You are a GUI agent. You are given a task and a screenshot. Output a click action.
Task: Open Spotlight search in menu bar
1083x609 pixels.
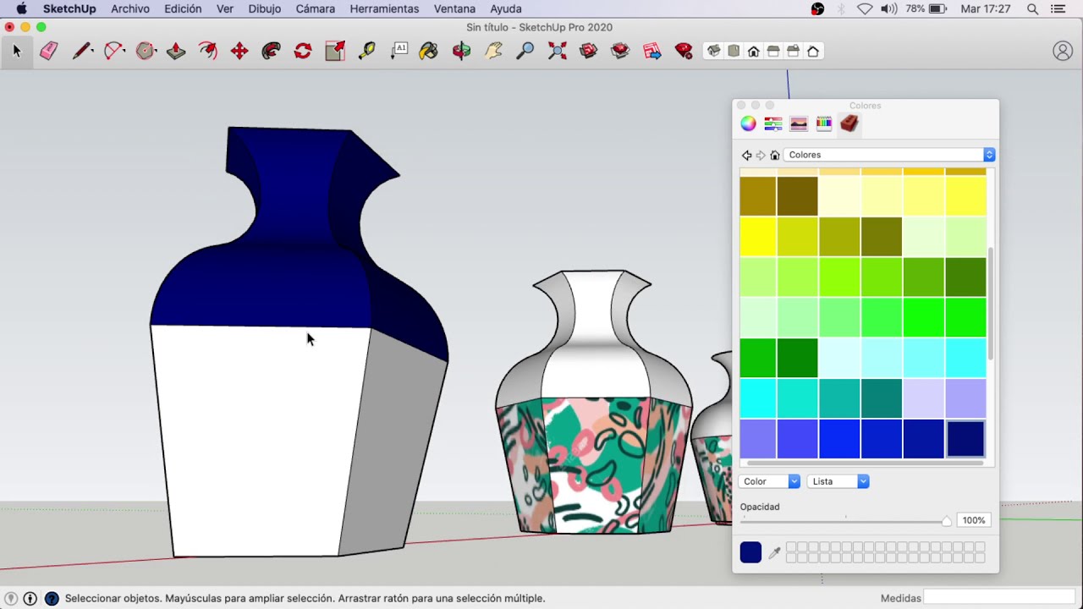coord(1032,8)
